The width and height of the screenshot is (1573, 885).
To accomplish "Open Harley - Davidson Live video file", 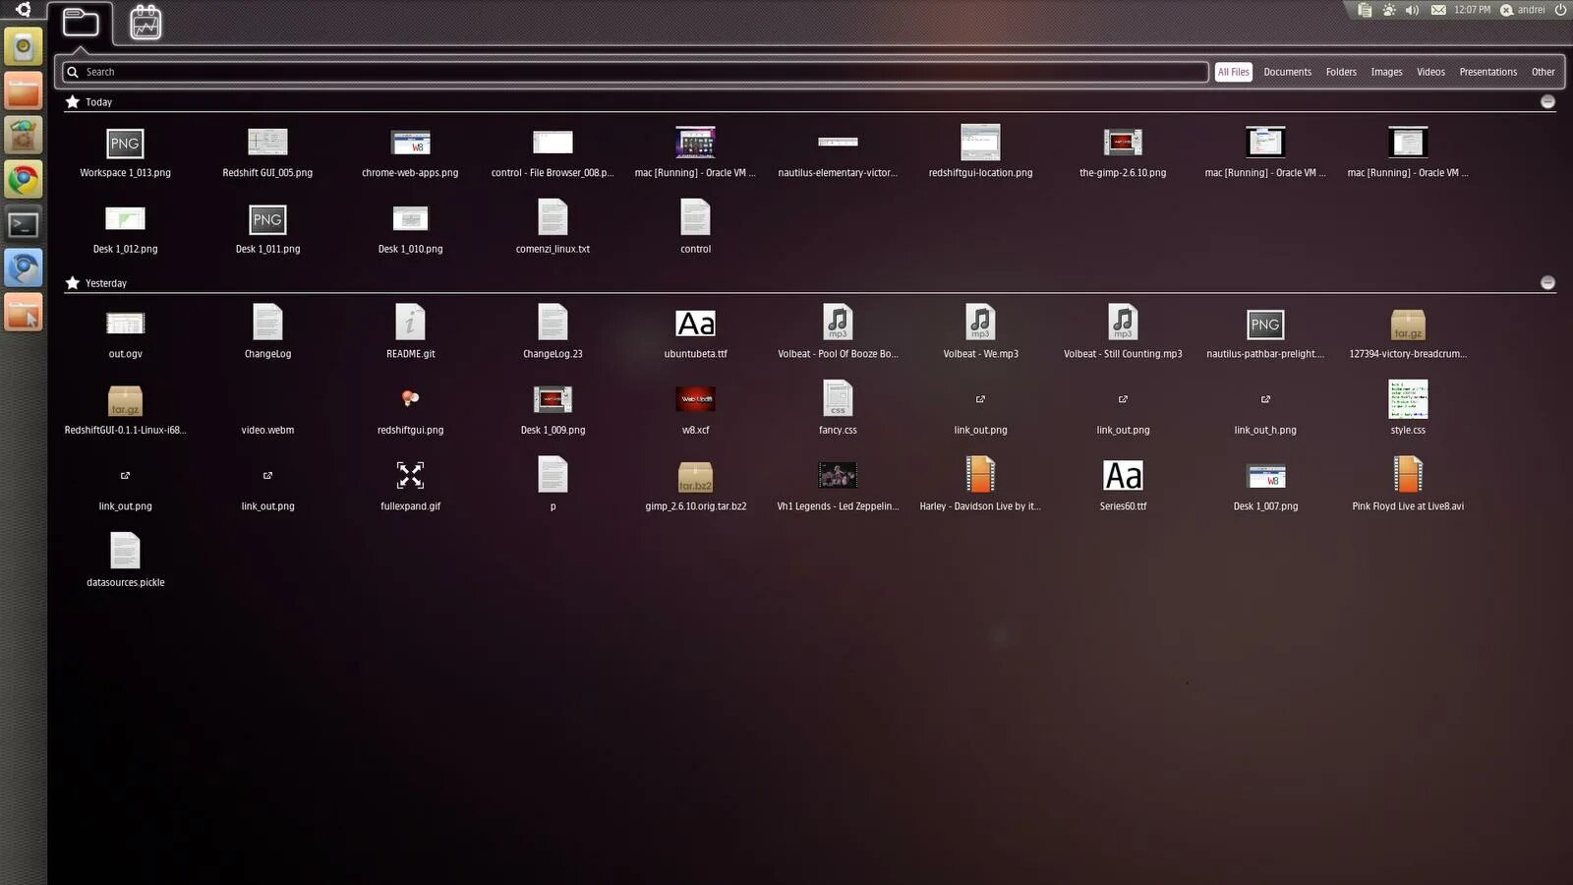I will point(980,484).
